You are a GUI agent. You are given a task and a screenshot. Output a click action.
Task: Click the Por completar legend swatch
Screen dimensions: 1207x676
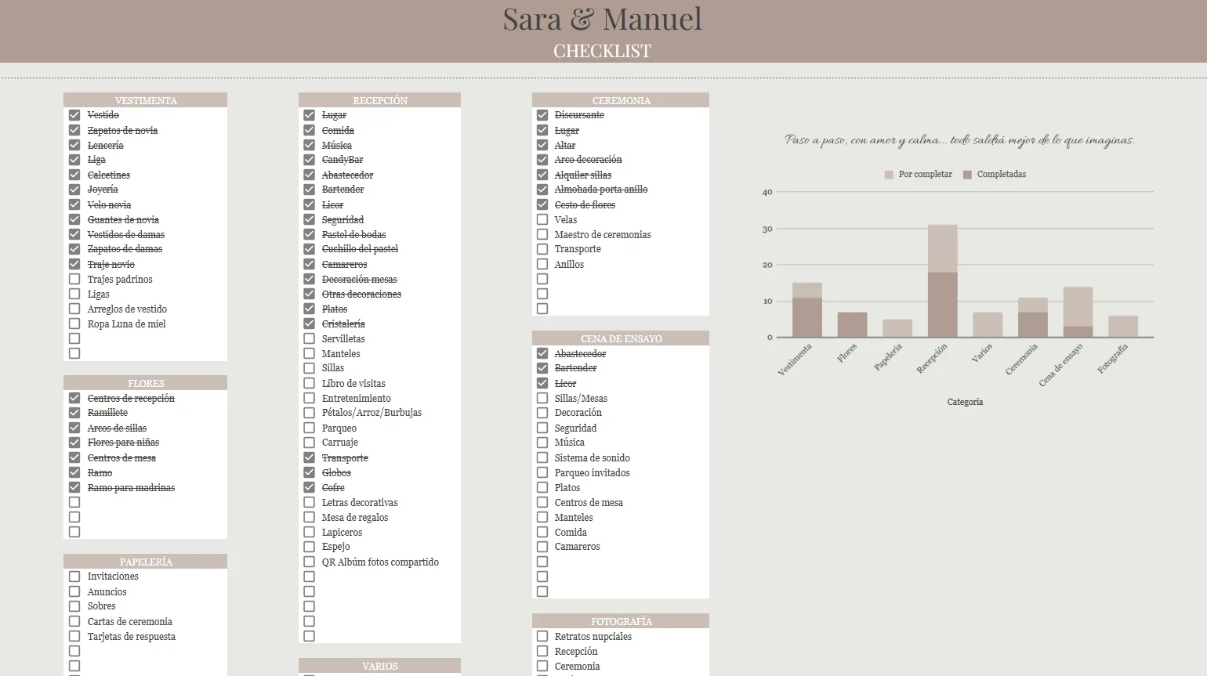pos(889,175)
